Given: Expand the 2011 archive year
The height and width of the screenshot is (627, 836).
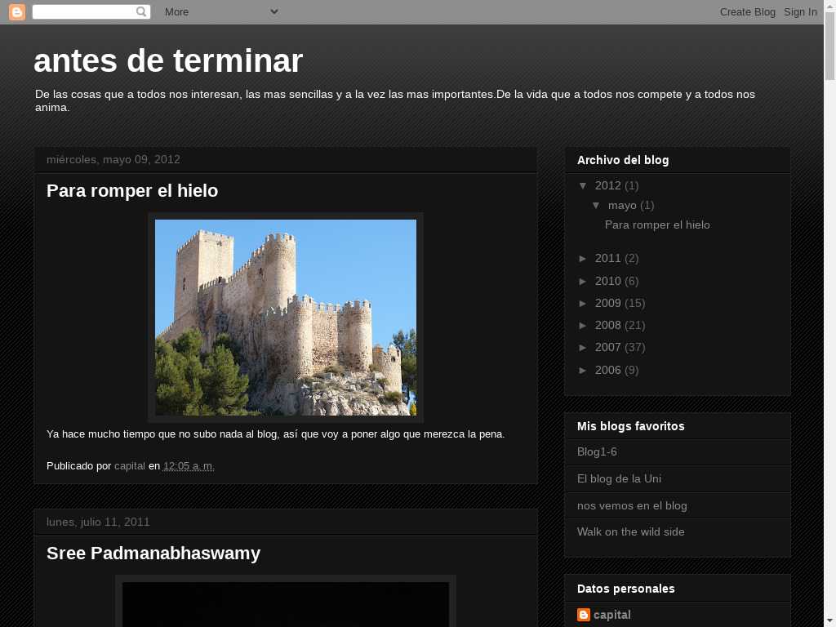Looking at the screenshot, I should click(x=584, y=258).
